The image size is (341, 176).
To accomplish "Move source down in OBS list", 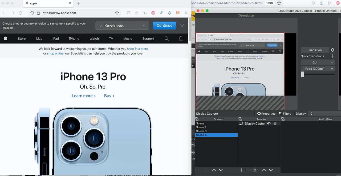I will [x=271, y=170].
